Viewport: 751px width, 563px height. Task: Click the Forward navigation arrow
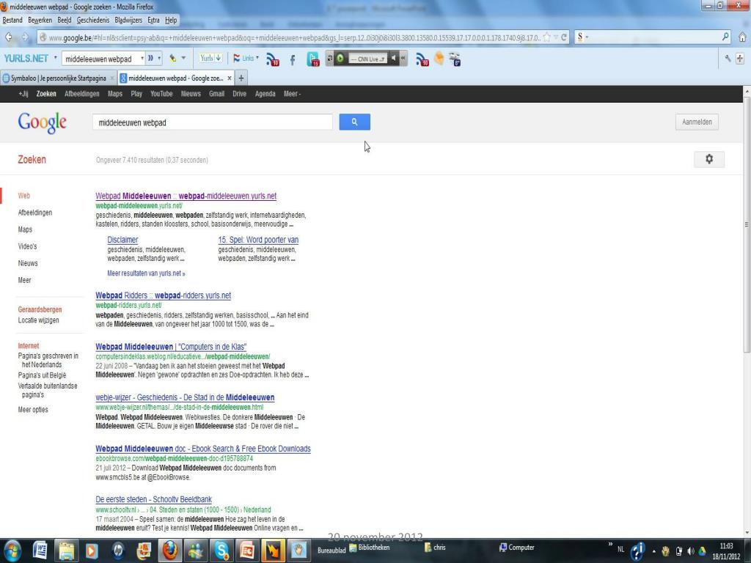pos(26,37)
